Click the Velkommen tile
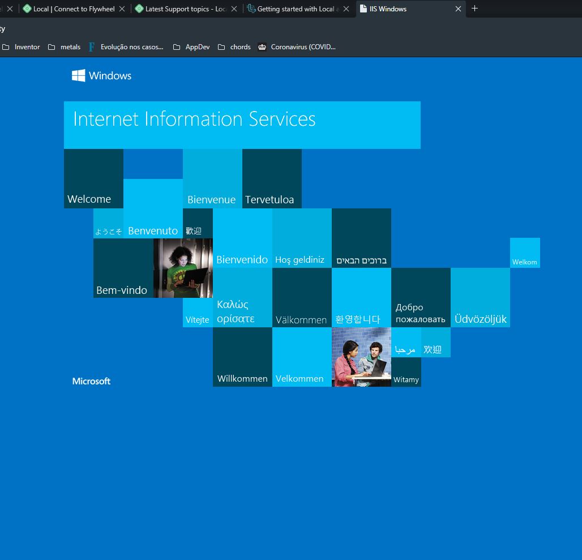The image size is (582, 560). (302, 357)
